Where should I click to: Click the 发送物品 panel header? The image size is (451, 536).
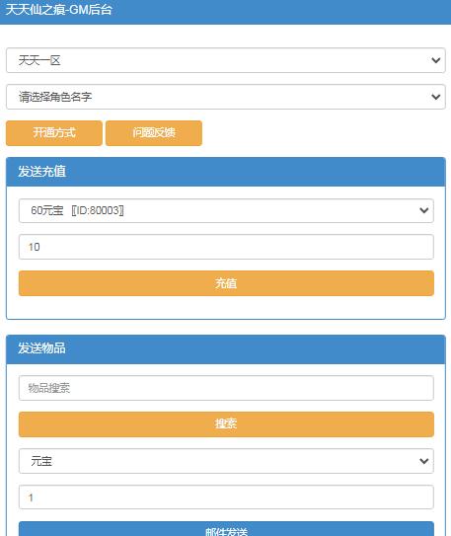point(226,349)
